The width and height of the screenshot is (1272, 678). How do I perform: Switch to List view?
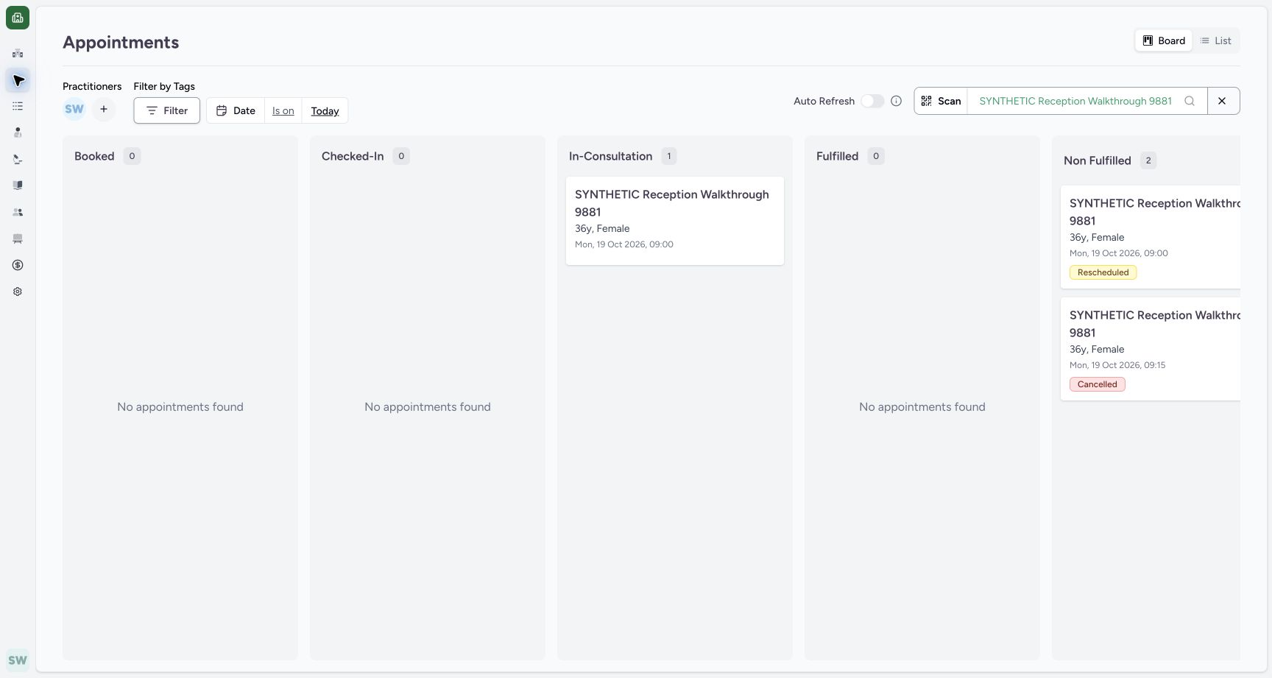pyautogui.click(x=1215, y=40)
